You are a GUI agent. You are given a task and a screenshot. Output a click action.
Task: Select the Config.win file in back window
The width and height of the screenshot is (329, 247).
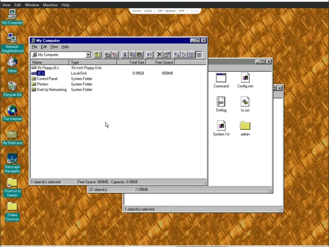pos(245,80)
